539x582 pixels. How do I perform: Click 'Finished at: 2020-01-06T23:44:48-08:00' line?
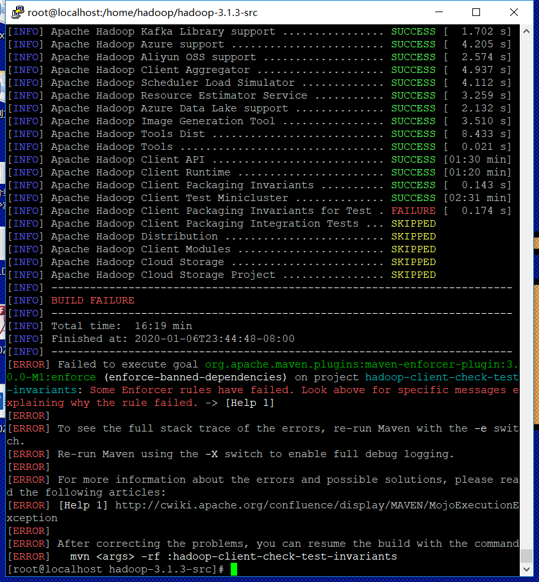173,339
